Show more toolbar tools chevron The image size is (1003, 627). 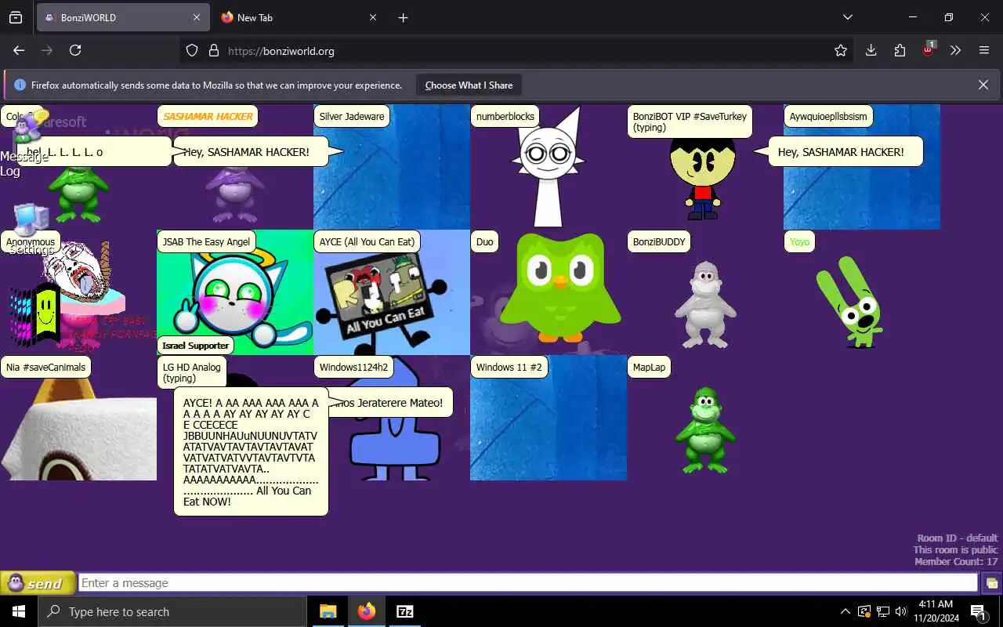coord(955,50)
